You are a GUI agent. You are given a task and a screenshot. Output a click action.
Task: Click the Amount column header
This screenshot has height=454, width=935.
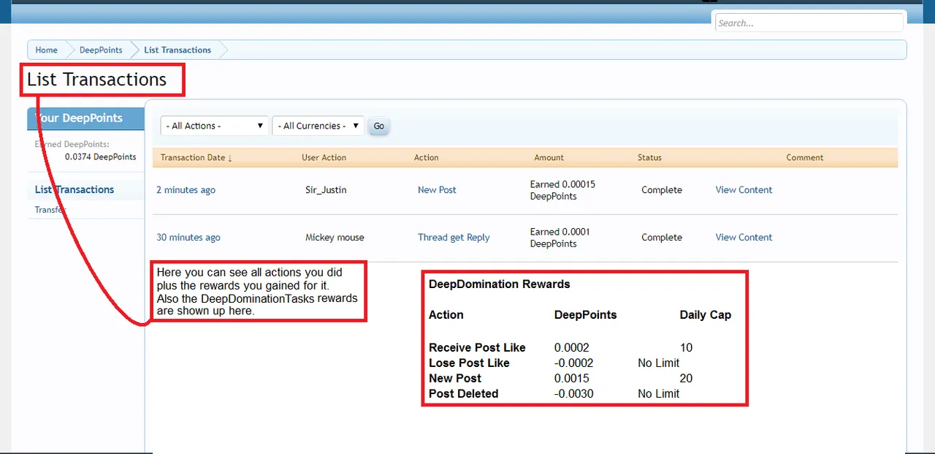[x=549, y=157]
